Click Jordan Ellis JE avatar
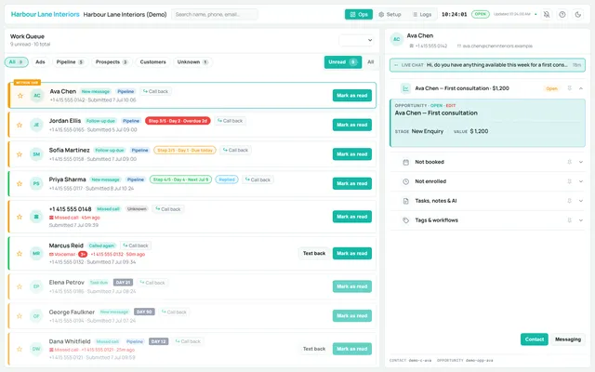 click(x=36, y=125)
